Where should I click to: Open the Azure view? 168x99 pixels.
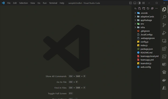pos(164,88)
